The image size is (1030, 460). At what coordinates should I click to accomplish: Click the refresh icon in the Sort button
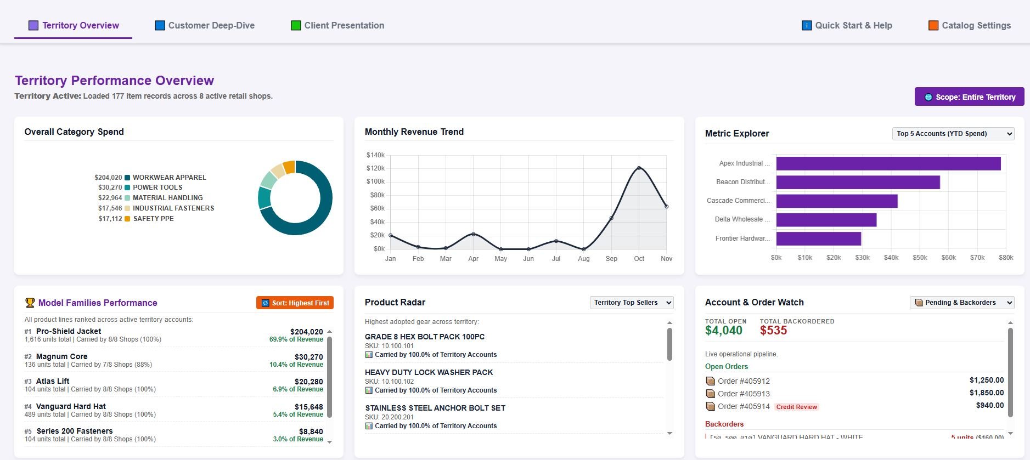266,303
